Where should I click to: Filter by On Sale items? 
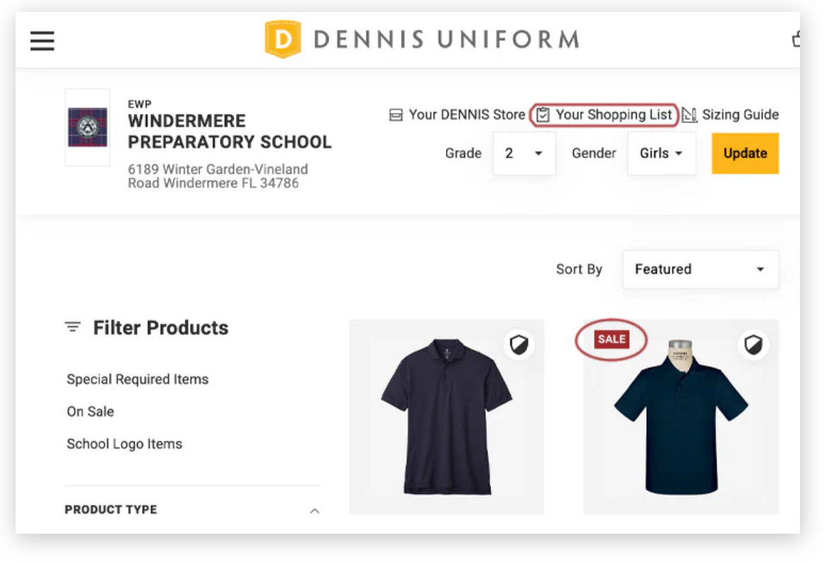point(90,412)
